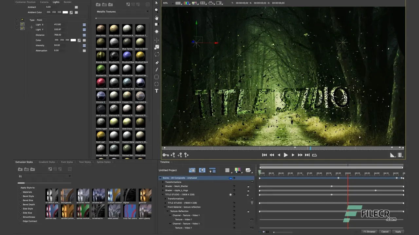The width and height of the screenshot is (419, 235).
Task: Activate the Hand pan tool
Action: [156, 17]
